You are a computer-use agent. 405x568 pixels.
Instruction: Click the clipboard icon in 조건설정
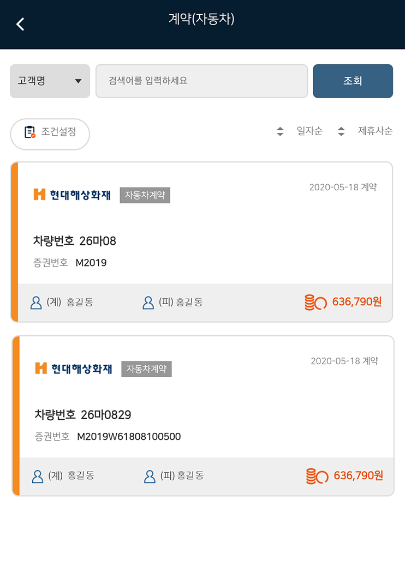29,132
